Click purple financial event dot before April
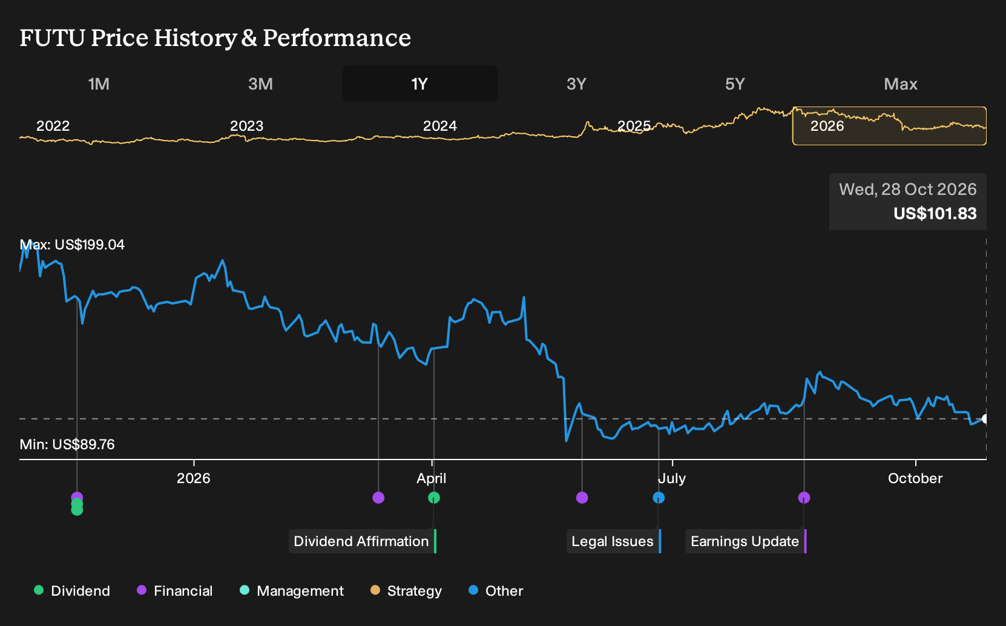The height and width of the screenshot is (626, 1006). pyautogui.click(x=378, y=498)
